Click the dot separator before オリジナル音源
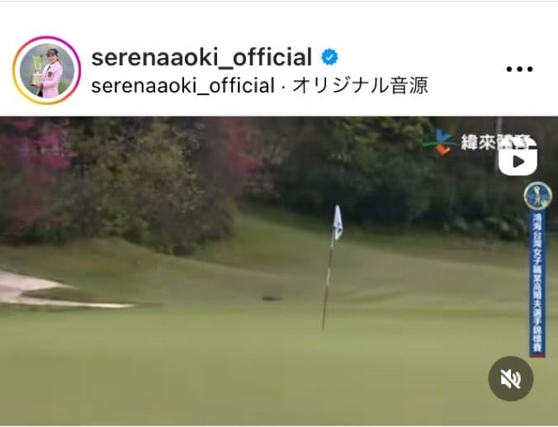Viewport: 558px width, 427px height. click(x=284, y=87)
